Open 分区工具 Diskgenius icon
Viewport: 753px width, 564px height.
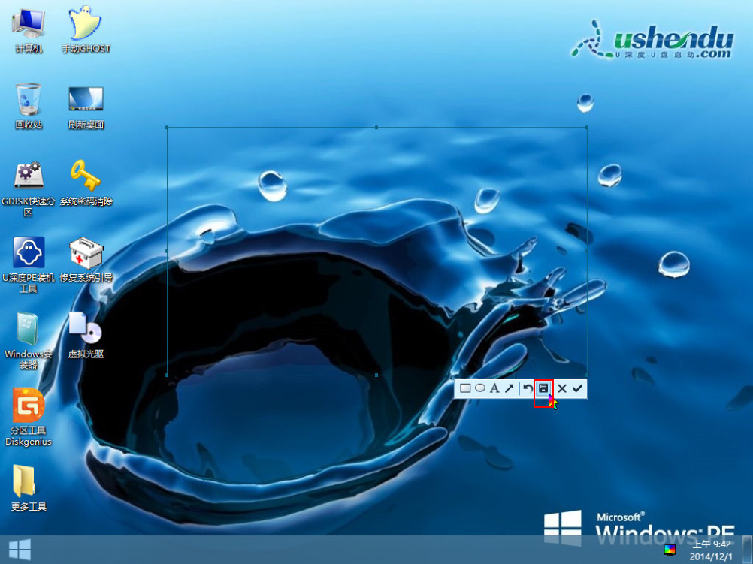coord(29,417)
